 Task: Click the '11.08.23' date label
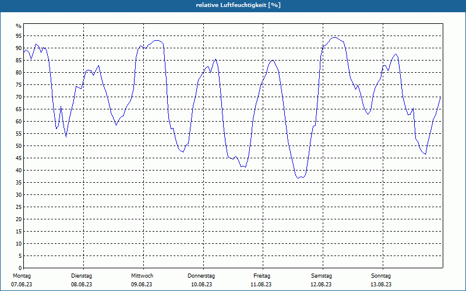pos(261,285)
